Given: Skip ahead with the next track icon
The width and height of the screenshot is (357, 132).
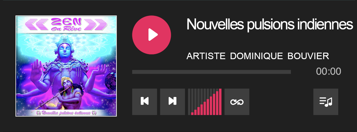Looking at the screenshot, I should pyautogui.click(x=173, y=102).
